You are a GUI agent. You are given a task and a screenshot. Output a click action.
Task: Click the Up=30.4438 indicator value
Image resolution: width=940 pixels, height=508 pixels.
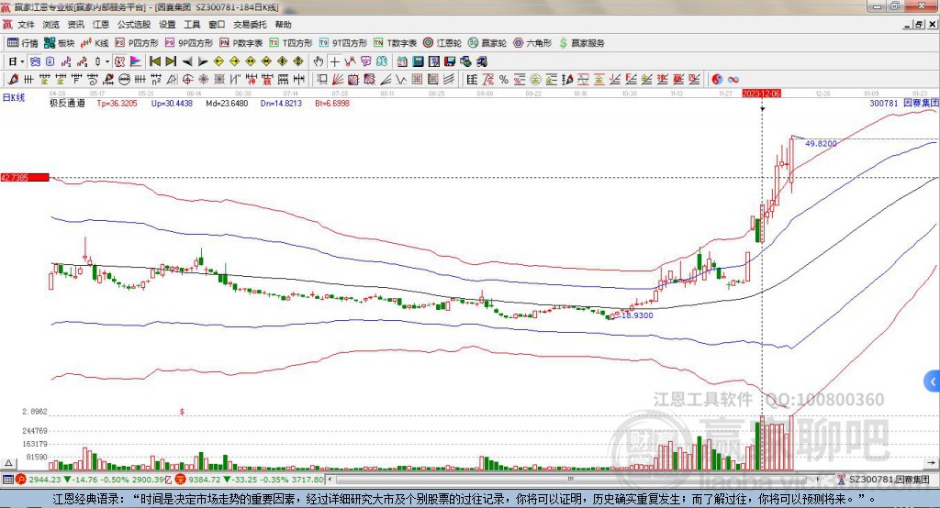(x=172, y=104)
